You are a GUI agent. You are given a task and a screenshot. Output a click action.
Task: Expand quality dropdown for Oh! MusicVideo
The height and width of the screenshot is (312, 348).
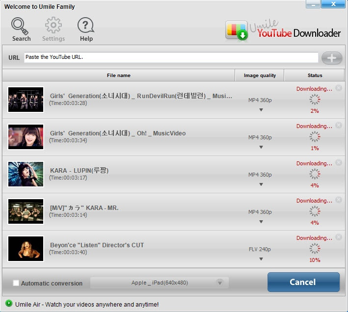tap(261, 147)
